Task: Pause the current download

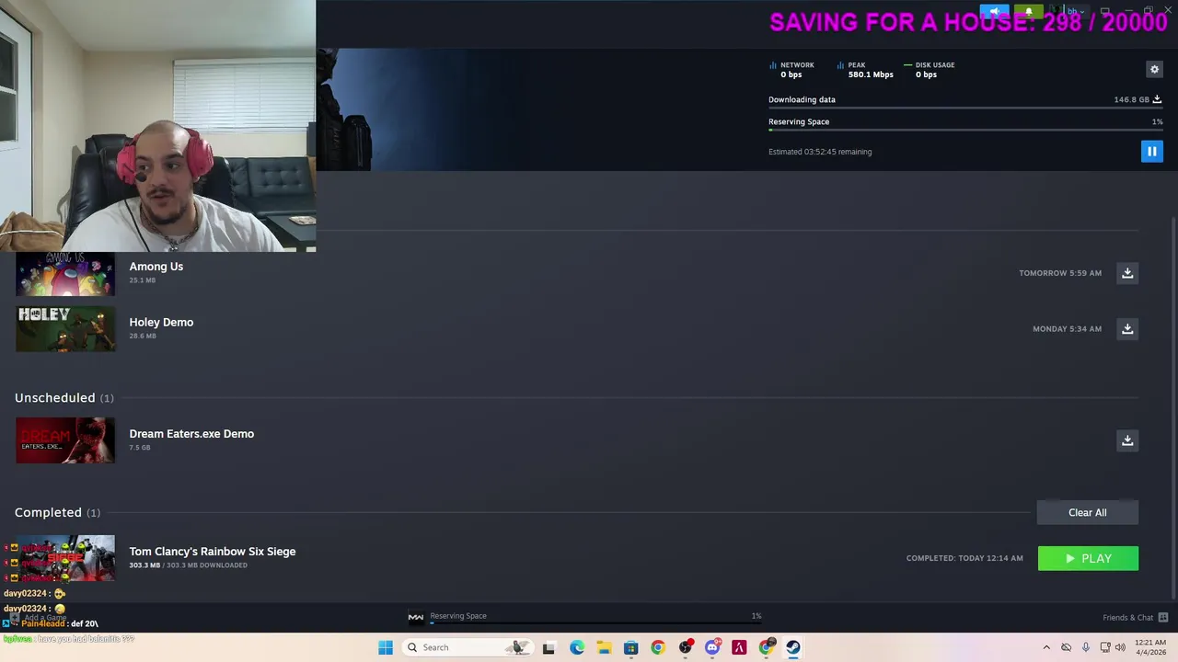Action: pos(1151,152)
